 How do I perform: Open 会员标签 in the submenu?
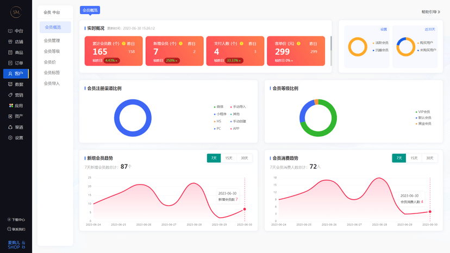[52, 73]
